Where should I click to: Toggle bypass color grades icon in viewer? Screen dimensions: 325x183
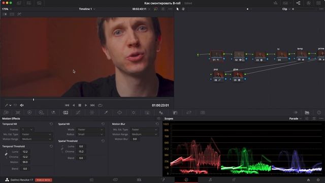[156, 9]
